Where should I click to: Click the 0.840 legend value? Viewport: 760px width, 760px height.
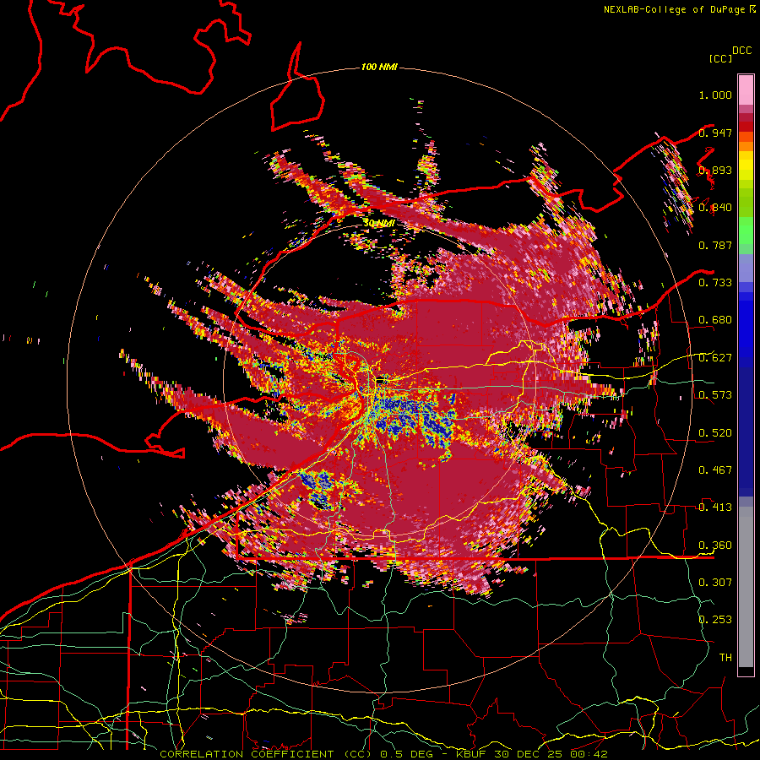pos(715,208)
